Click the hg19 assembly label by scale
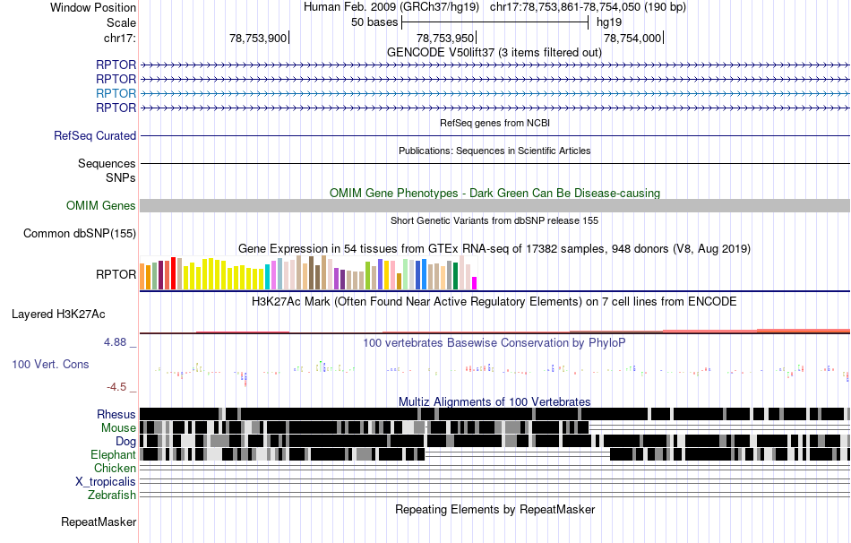Viewport: 851px width, 543px height. pyautogui.click(x=609, y=22)
